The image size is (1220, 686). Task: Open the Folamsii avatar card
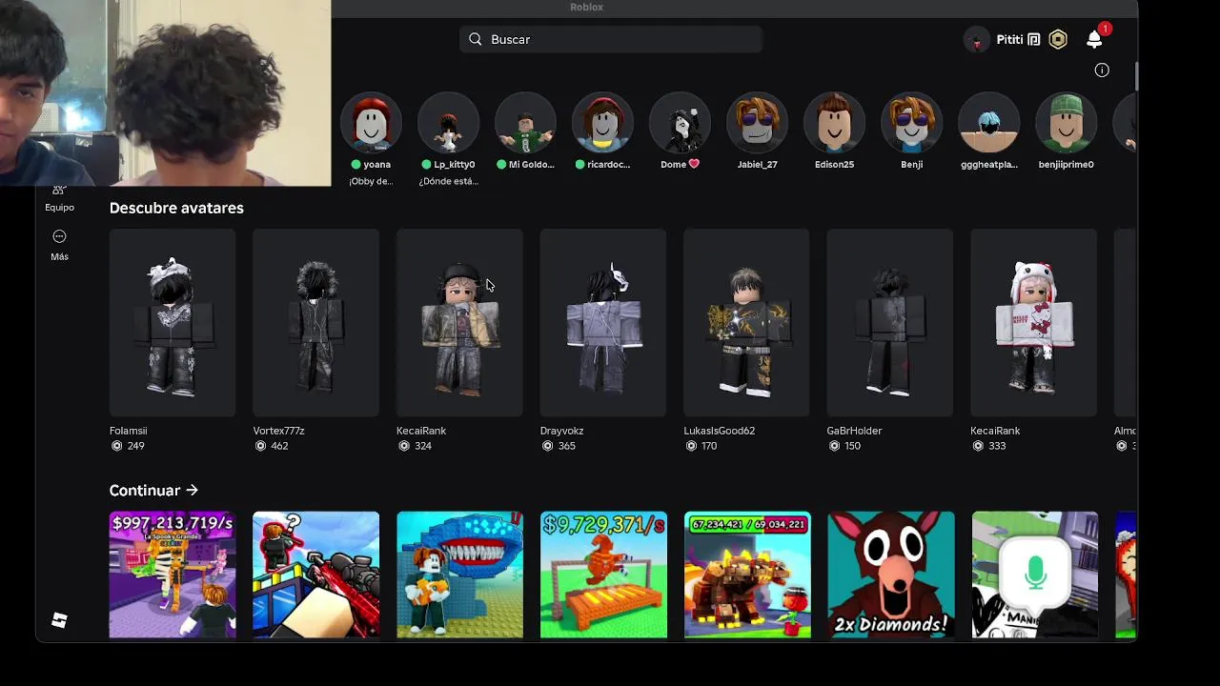coord(173,322)
